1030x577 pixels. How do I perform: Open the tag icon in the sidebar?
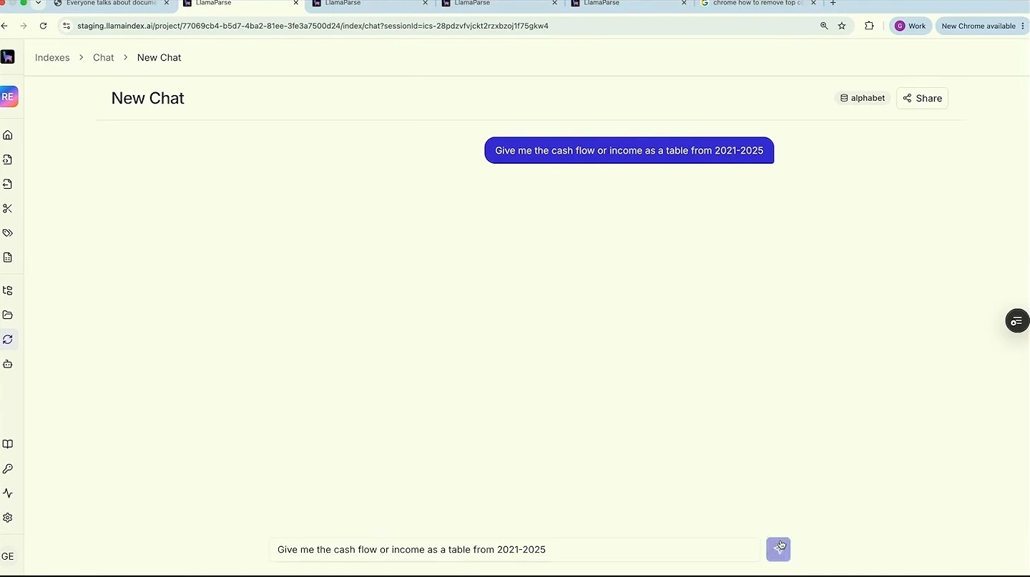pyautogui.click(x=8, y=233)
